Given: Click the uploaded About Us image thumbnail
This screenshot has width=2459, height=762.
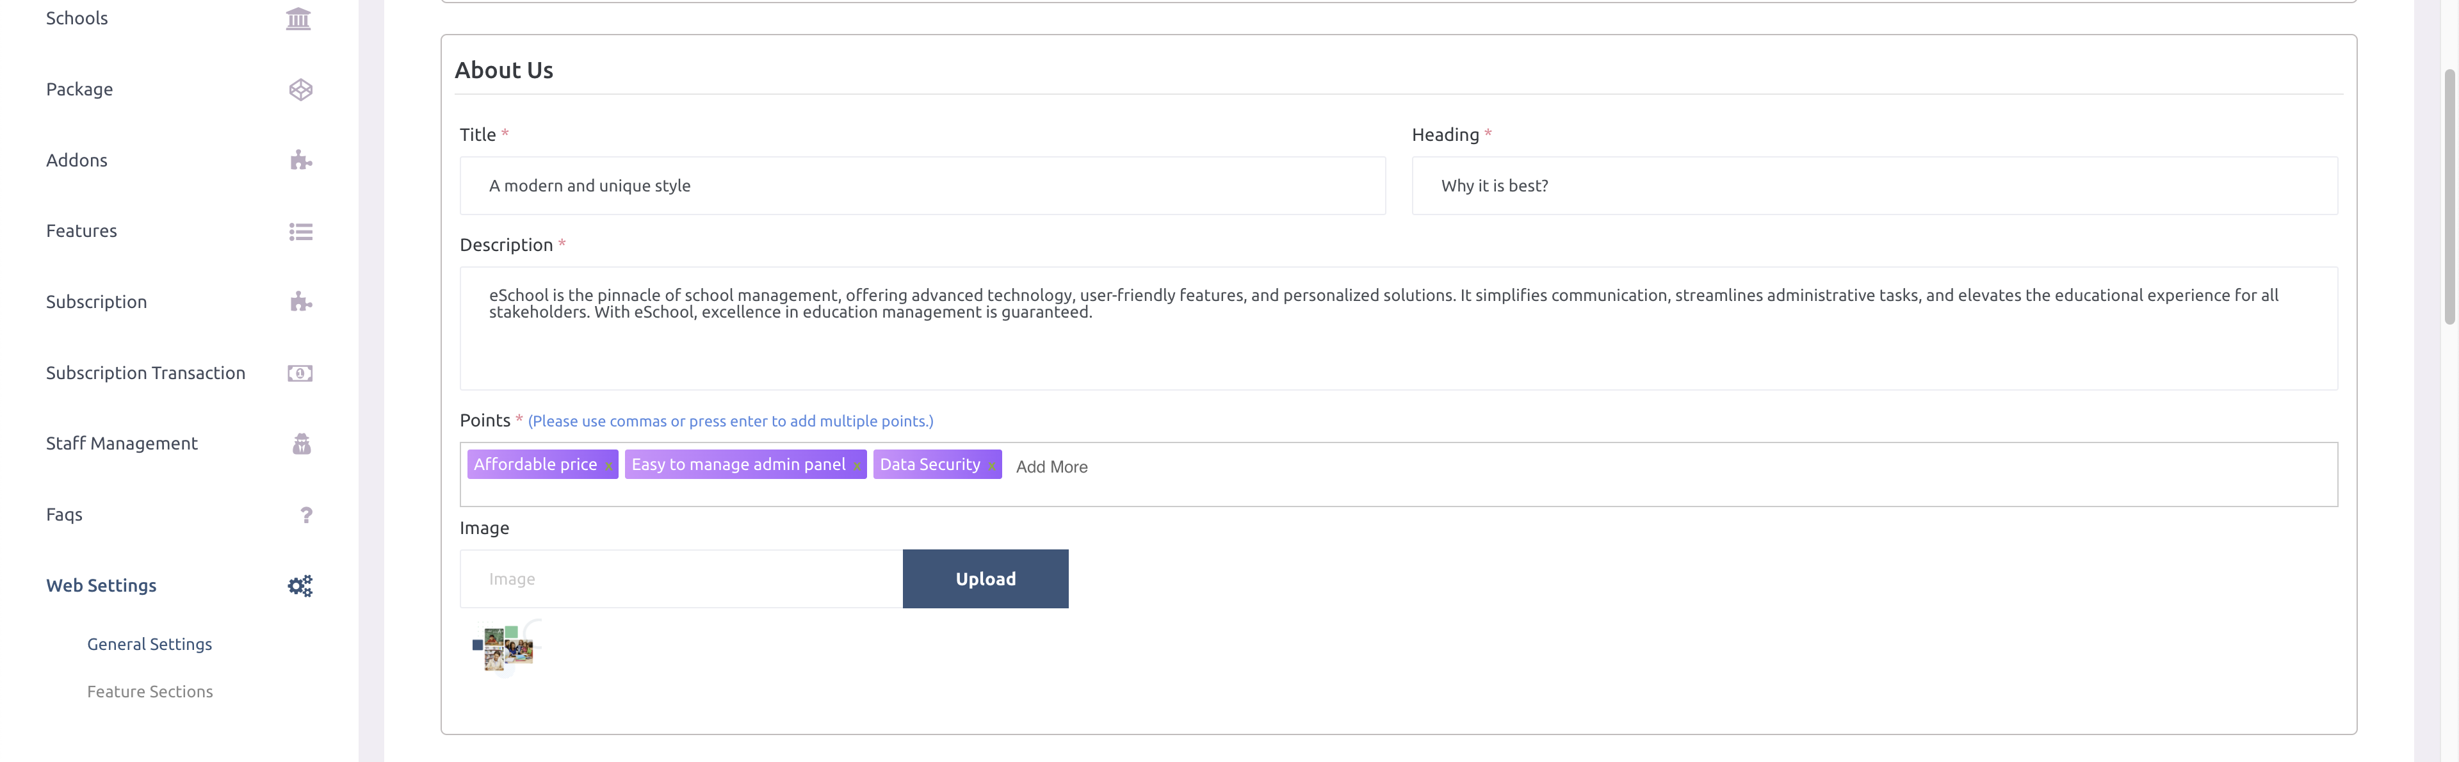Looking at the screenshot, I should [505, 647].
